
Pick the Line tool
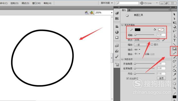[174, 44]
